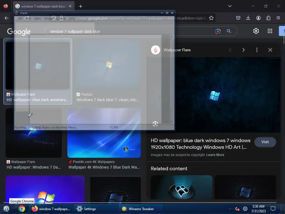Close the wallpaper dark blue tab
This screenshot has width=285, height=214.
(70, 6)
